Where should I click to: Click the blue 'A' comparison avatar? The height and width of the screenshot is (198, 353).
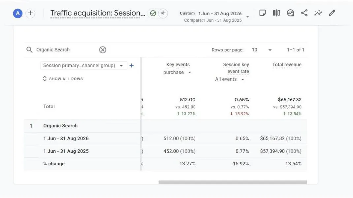tap(17, 14)
